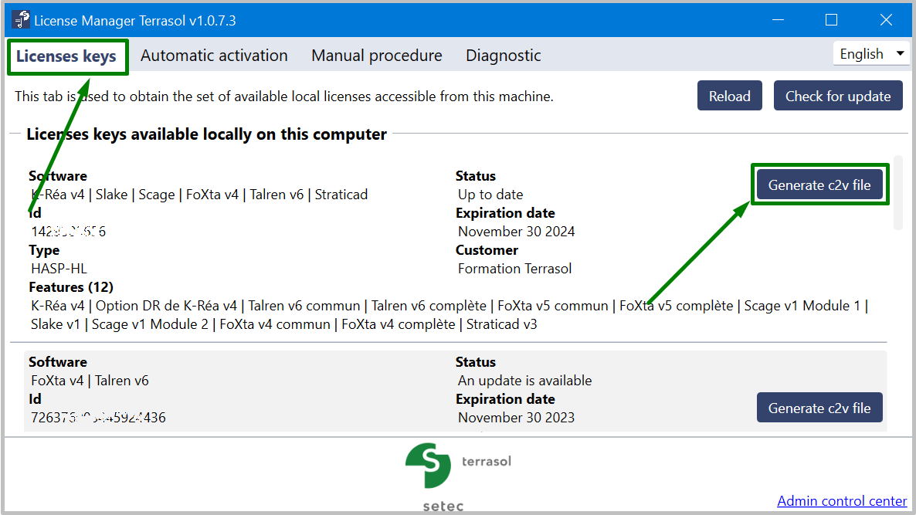
Task: Generate c2v file for HASP-HL license
Action: 819,185
